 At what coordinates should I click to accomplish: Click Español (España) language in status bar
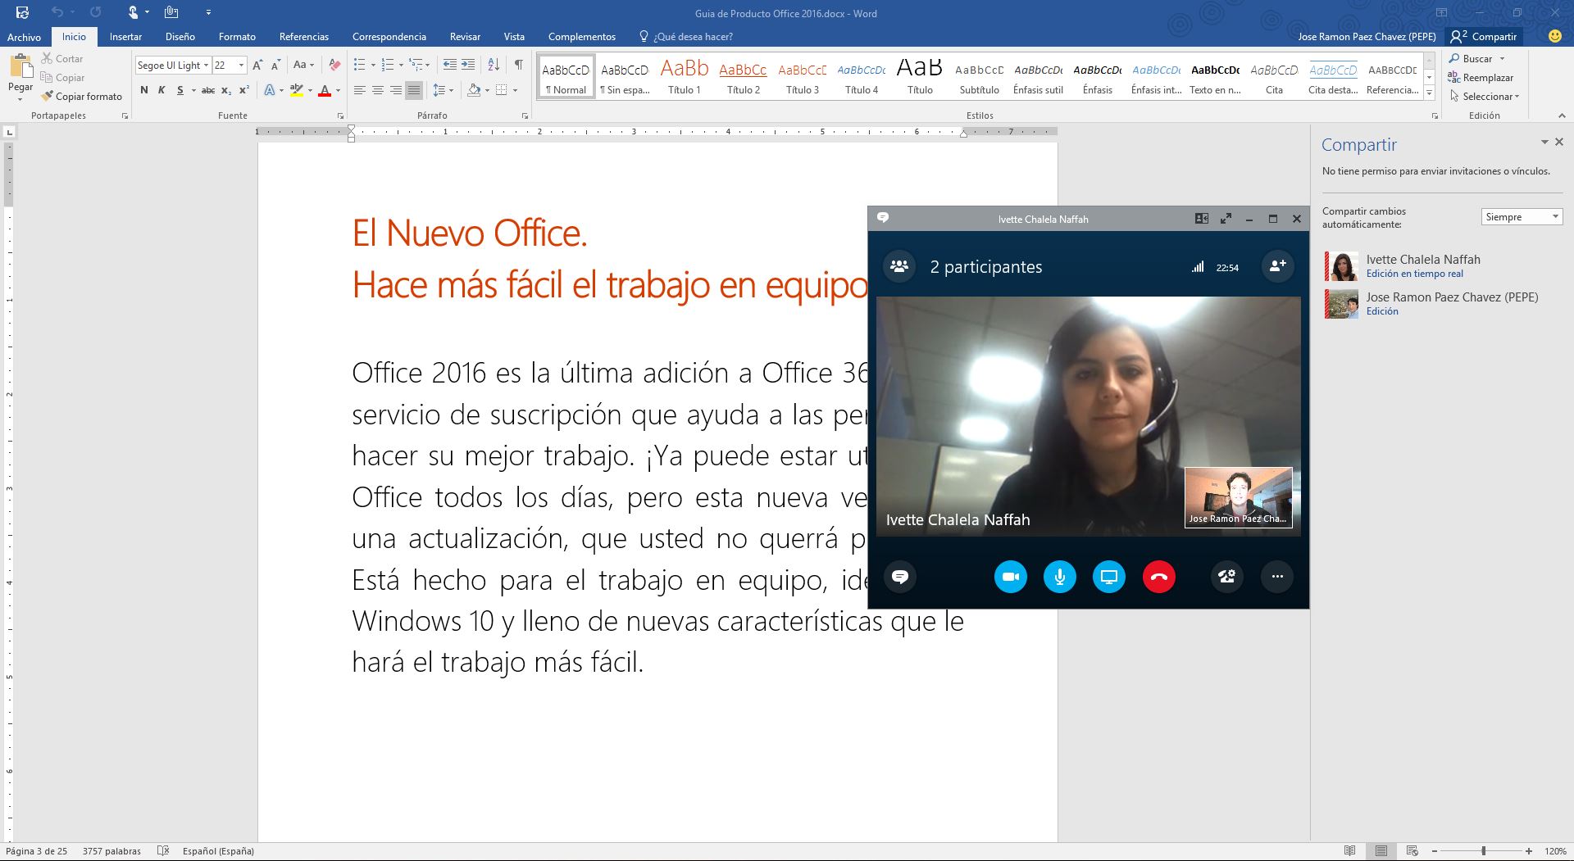click(218, 851)
